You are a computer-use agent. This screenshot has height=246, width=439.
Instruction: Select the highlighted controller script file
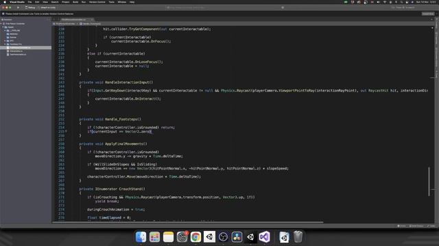(x=25, y=48)
